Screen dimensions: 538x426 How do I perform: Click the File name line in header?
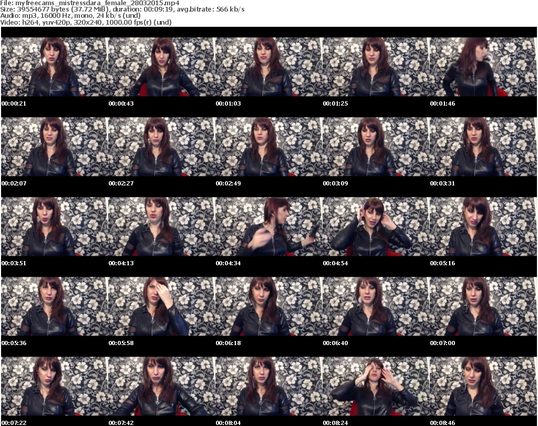coord(89,3)
